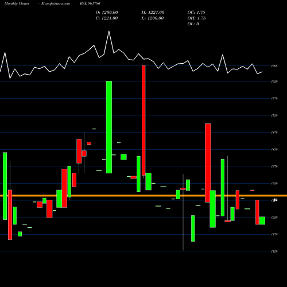
Task: Click the 1129 price axis label
Action: pos(274,251)
